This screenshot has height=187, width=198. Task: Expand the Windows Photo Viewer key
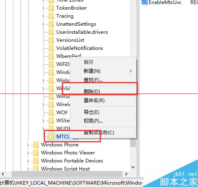[x=28, y=153]
